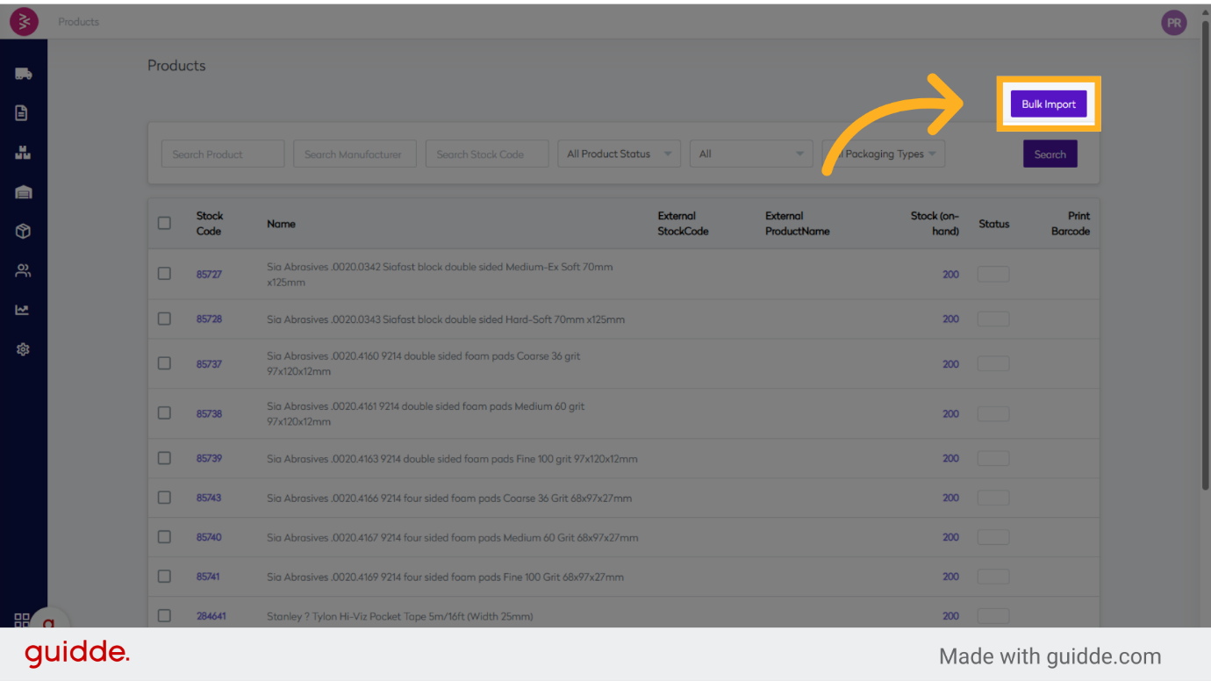This screenshot has width=1211, height=681.
Task: Open the warehouse icon in the sidebar
Action: point(23,192)
